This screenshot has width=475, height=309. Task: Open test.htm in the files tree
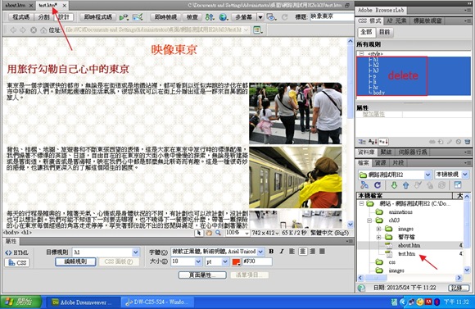coord(406,253)
